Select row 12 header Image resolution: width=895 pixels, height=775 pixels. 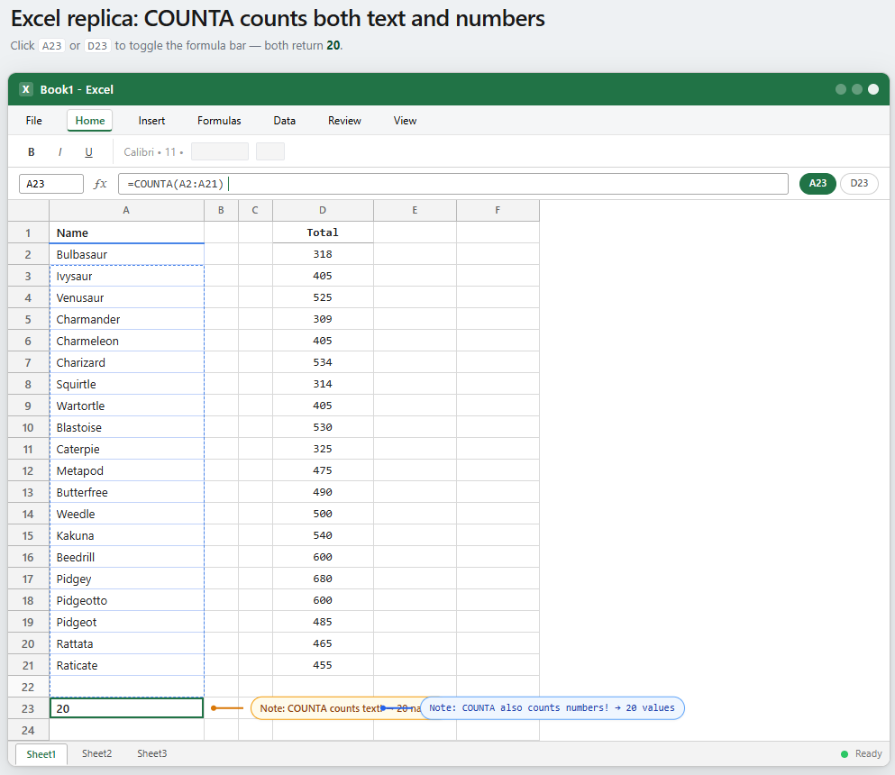tap(28, 470)
